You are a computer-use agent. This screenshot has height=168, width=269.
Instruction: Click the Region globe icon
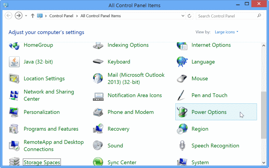[182, 129]
